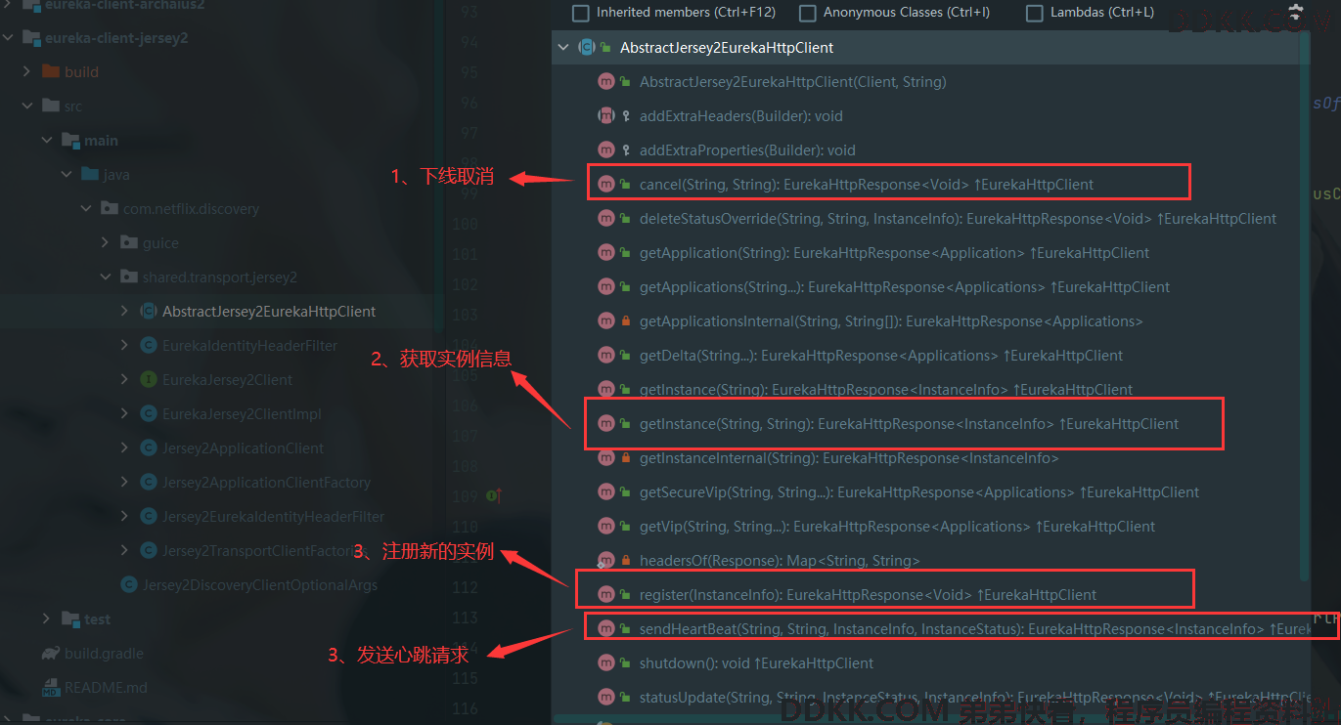Click the abstract class icon of the popup's root node
Screen dimensions: 1341x725
click(x=587, y=47)
